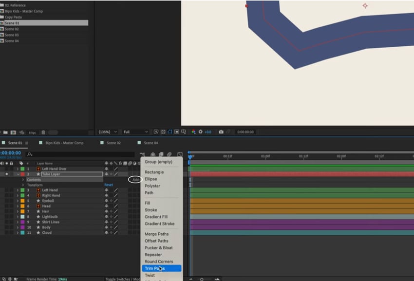The width and height of the screenshot is (414, 281).
Task: Toggle the pen switch on Hair layer
Action: (x=116, y=211)
